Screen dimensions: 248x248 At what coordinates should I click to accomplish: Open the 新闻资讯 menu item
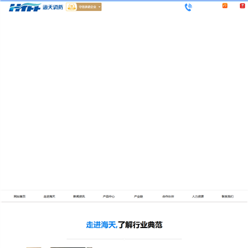point(79,196)
